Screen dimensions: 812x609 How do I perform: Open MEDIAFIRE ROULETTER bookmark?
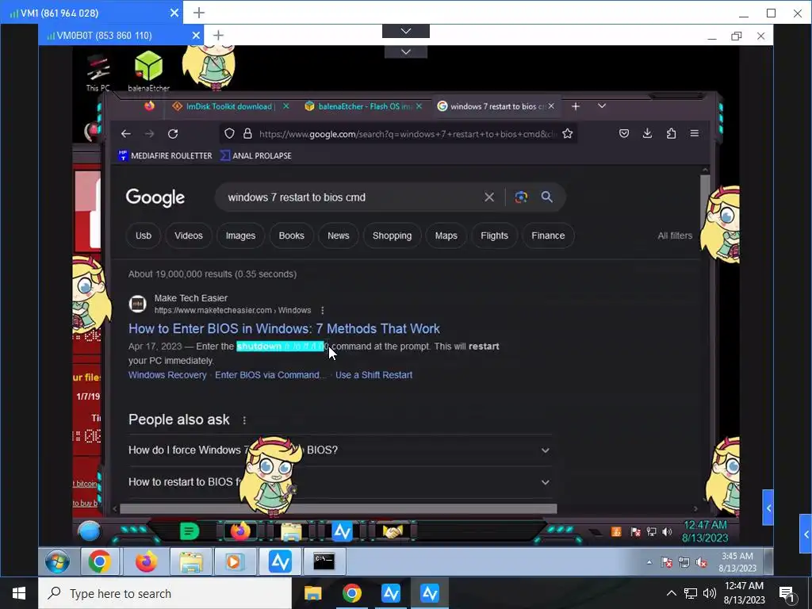(x=165, y=155)
